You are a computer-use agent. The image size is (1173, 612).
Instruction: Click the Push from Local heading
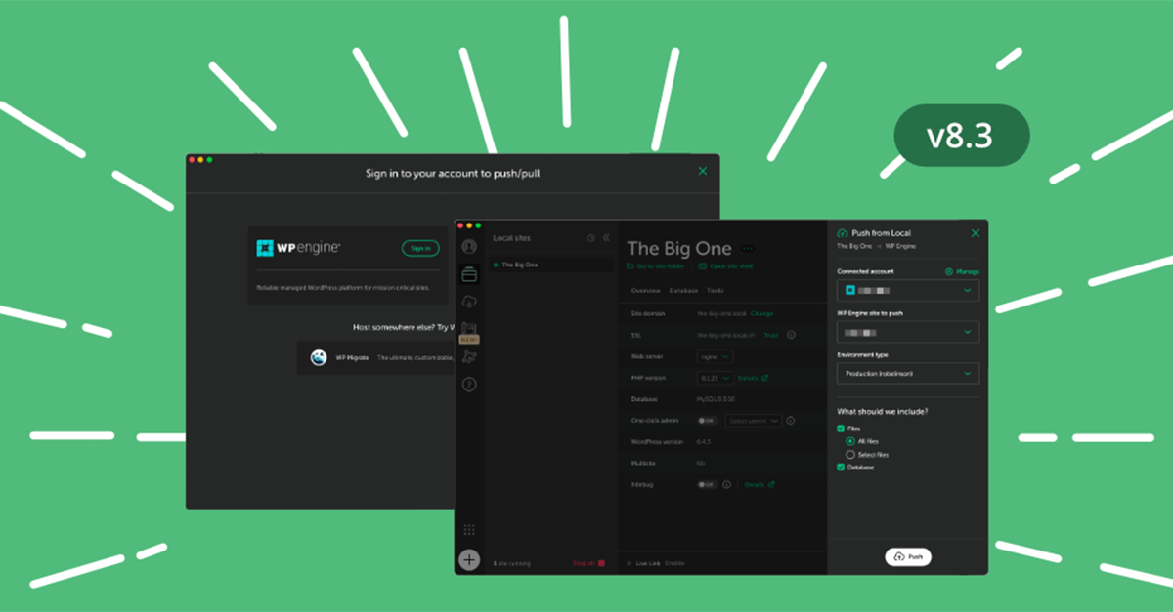[881, 233]
